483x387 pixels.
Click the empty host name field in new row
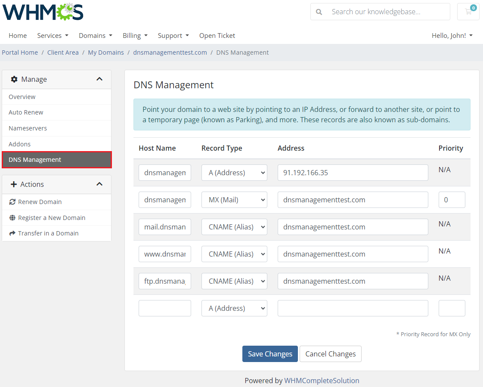165,308
